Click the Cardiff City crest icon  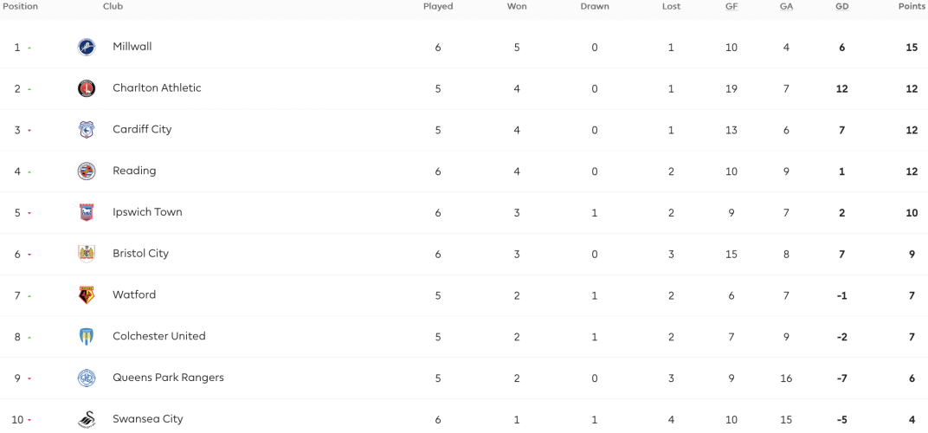pyautogui.click(x=87, y=130)
